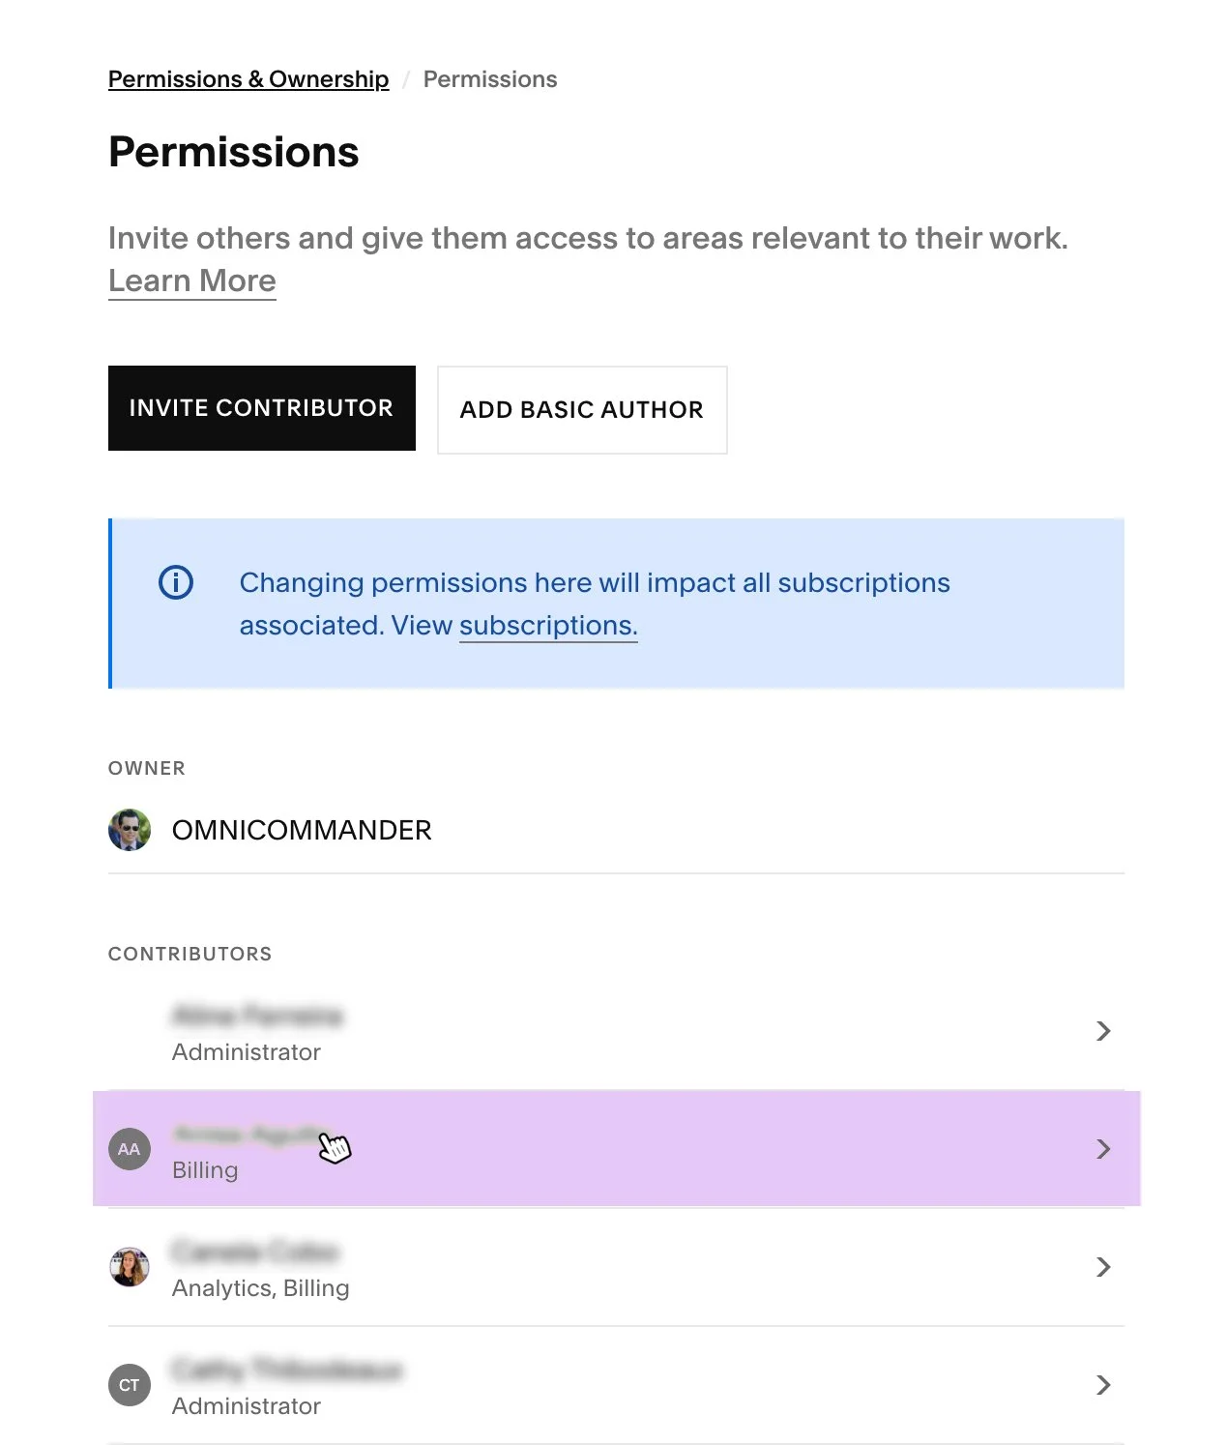This screenshot has width=1226, height=1445.
Task: Select the Analytics, Billing role text
Action: point(261,1288)
